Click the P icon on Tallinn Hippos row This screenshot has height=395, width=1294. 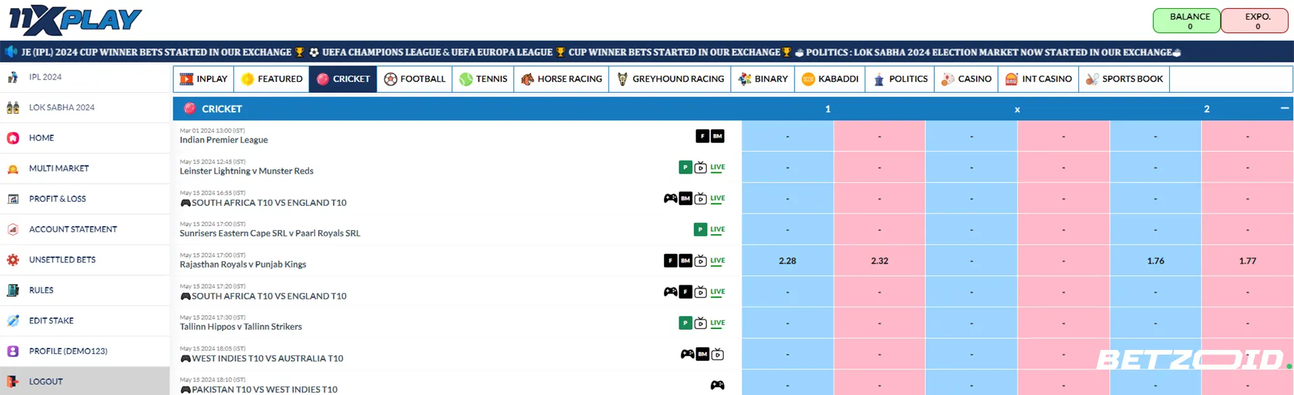pyautogui.click(x=685, y=323)
